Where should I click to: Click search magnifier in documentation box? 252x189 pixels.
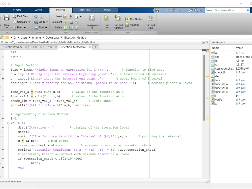coord(248,10)
